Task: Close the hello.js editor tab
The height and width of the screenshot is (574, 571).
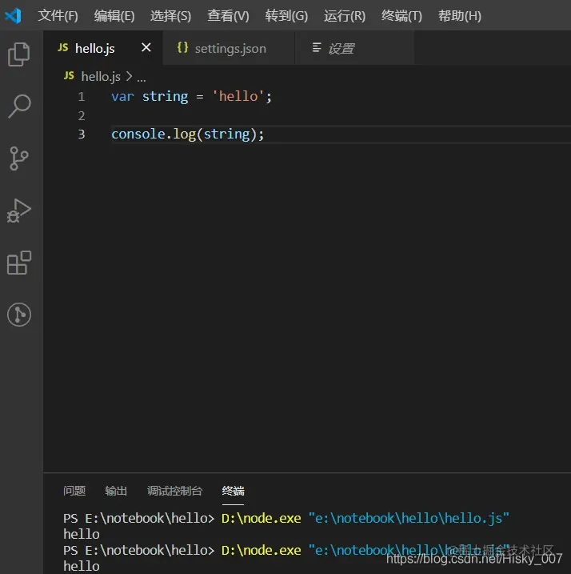Action: 146,48
